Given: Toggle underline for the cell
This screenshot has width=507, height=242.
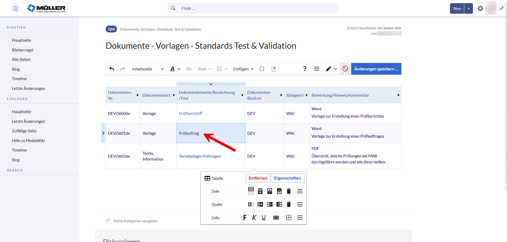Looking at the screenshot, I should (x=264, y=217).
